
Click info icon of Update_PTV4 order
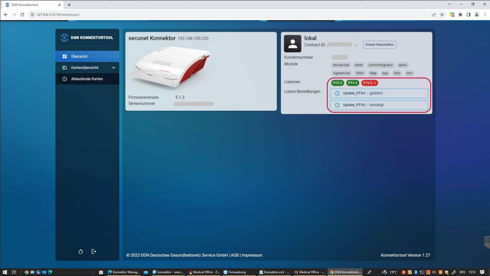(x=337, y=93)
